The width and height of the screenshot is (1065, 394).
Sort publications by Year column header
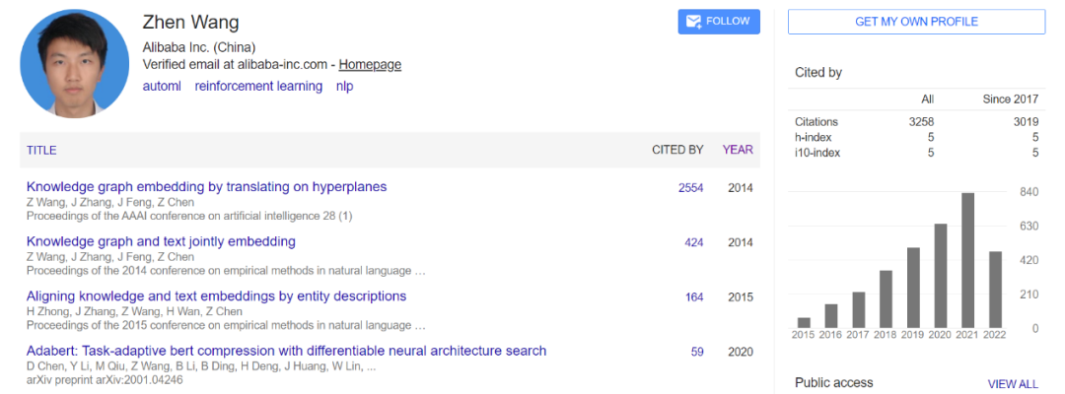pyautogui.click(x=738, y=150)
